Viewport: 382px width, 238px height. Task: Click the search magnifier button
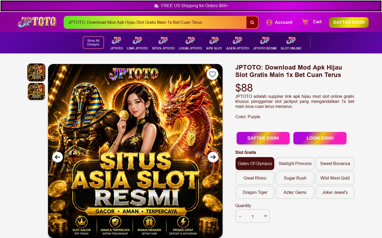coord(252,22)
